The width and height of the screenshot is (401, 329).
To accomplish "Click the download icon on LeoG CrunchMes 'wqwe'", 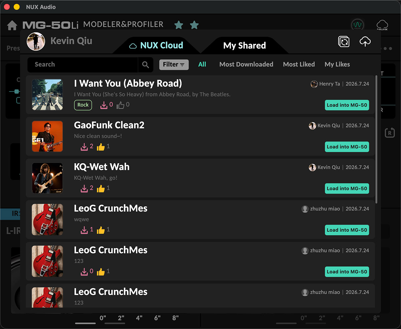I will point(84,230).
